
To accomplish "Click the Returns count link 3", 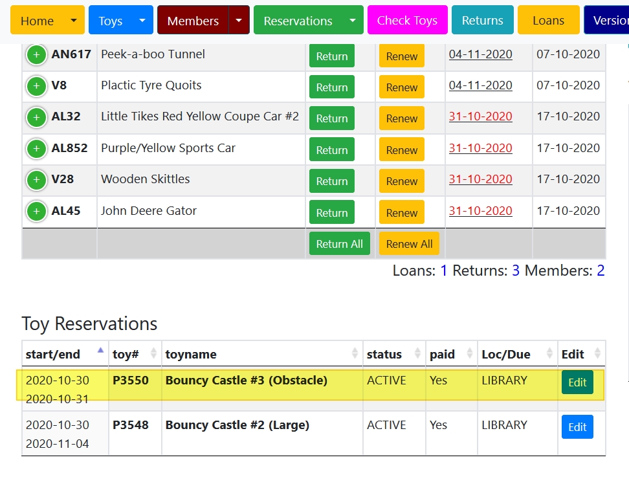I will pos(515,271).
